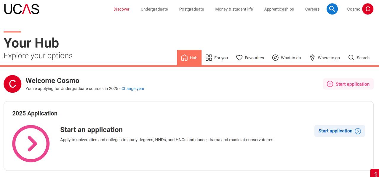Click the Favourites heart icon
This screenshot has height=177, width=379.
(x=239, y=58)
